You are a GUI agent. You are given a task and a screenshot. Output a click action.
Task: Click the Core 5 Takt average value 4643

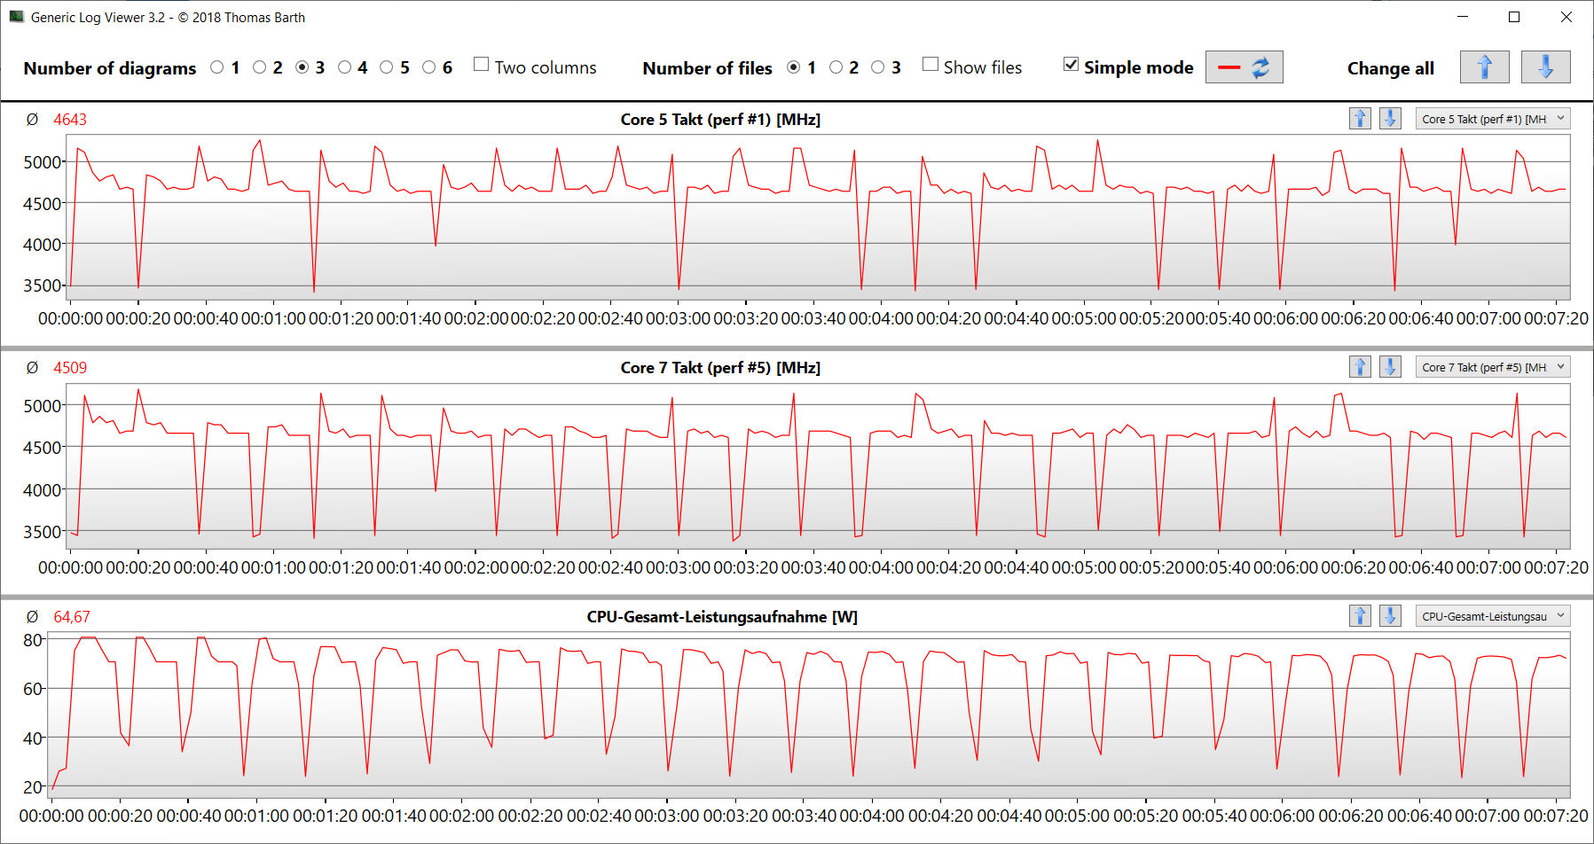click(70, 120)
